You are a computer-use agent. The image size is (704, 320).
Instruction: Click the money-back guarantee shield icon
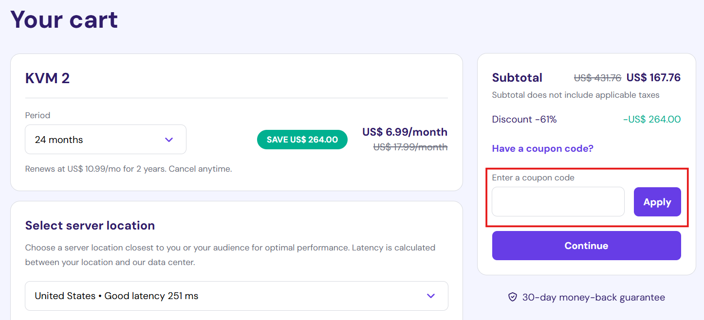point(512,297)
